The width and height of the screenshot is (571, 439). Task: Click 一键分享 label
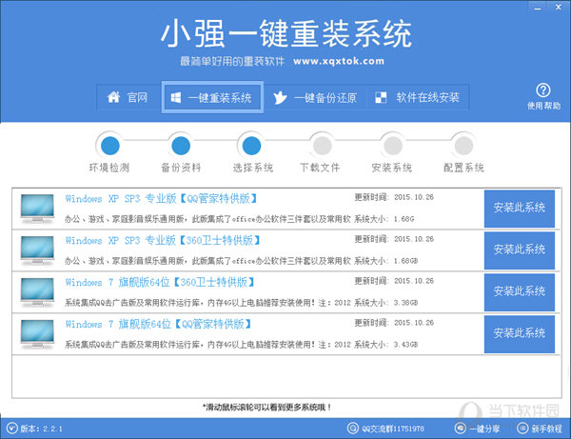pyautogui.click(x=484, y=429)
